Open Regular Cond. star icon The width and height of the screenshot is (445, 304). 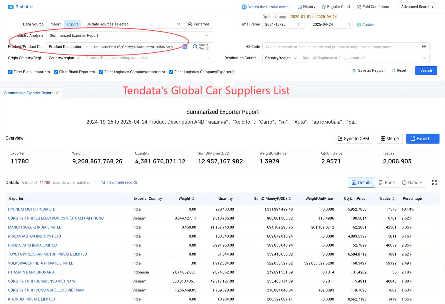point(324,7)
